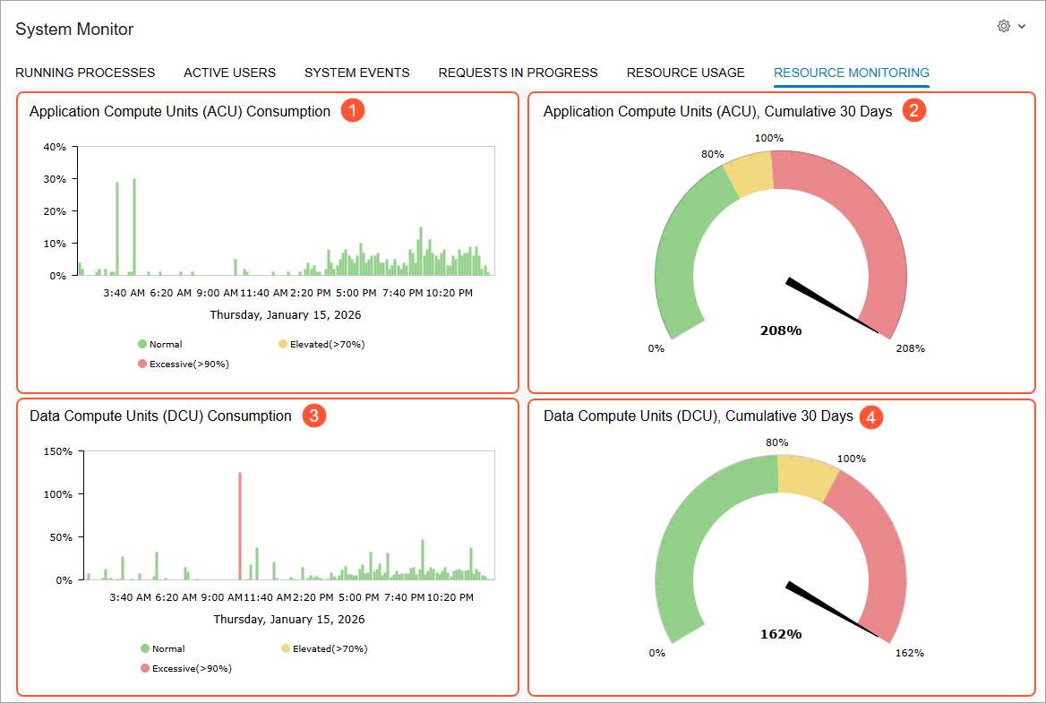Image resolution: width=1046 pixels, height=703 pixels.
Task: Open the Resource Usage tab
Action: [x=685, y=73]
